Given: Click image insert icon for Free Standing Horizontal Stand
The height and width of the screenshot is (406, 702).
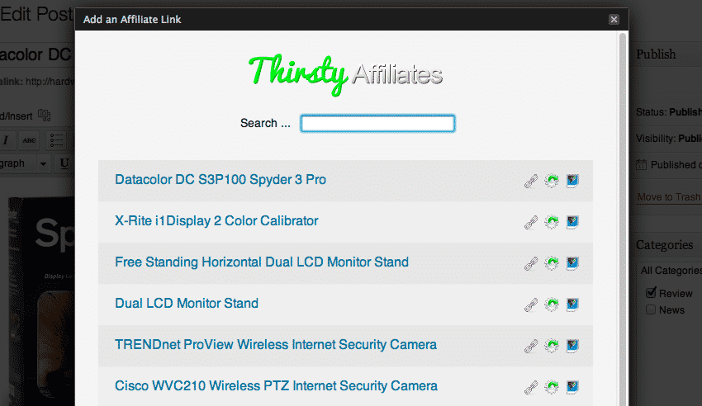Looking at the screenshot, I should pyautogui.click(x=572, y=263).
